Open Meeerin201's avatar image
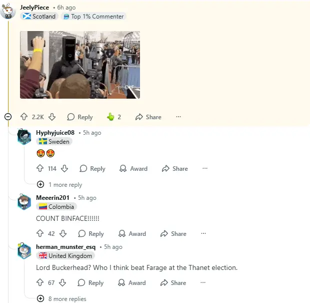The image size is (310, 303). [x=24, y=202]
